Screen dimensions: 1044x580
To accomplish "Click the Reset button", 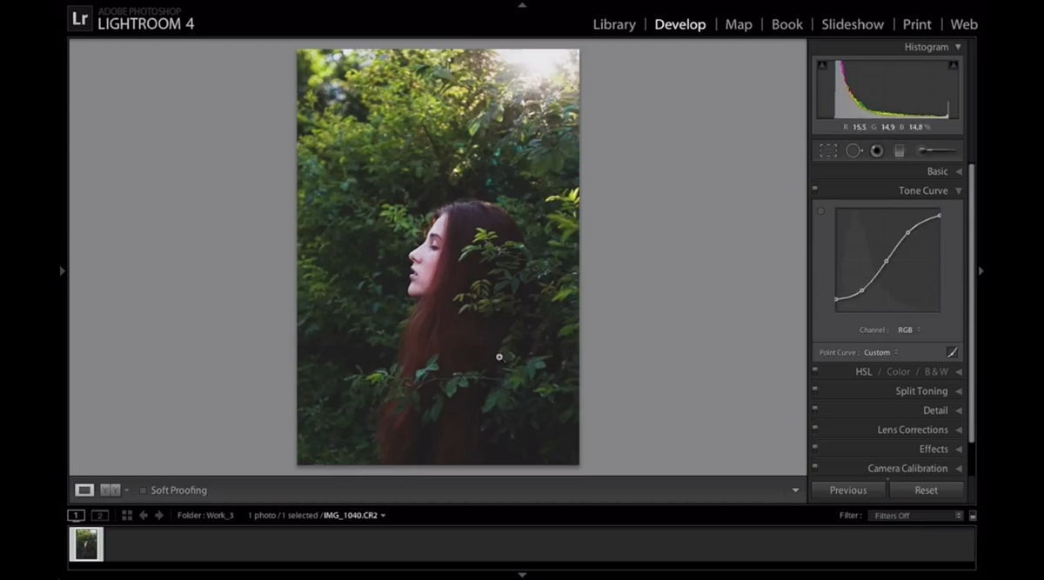I will point(927,490).
